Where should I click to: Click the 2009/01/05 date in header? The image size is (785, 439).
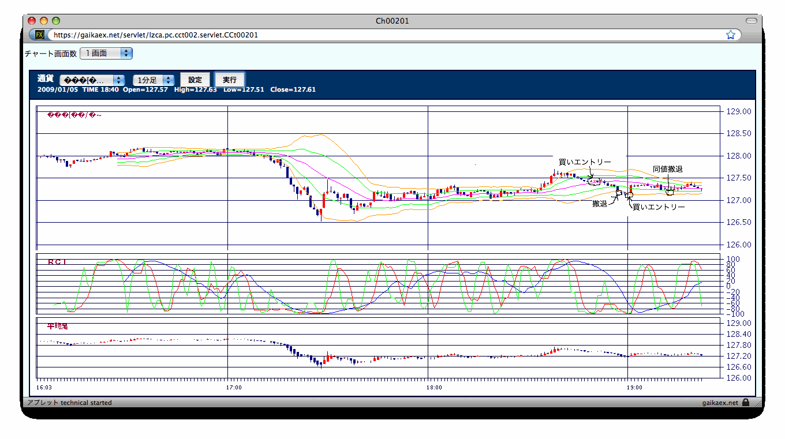coord(58,89)
